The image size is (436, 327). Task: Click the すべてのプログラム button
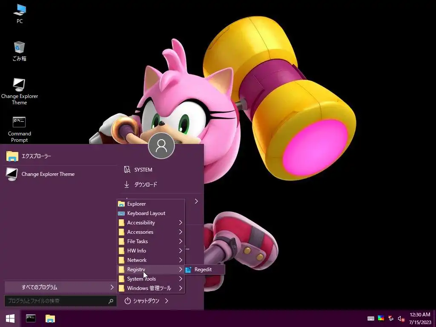60,287
